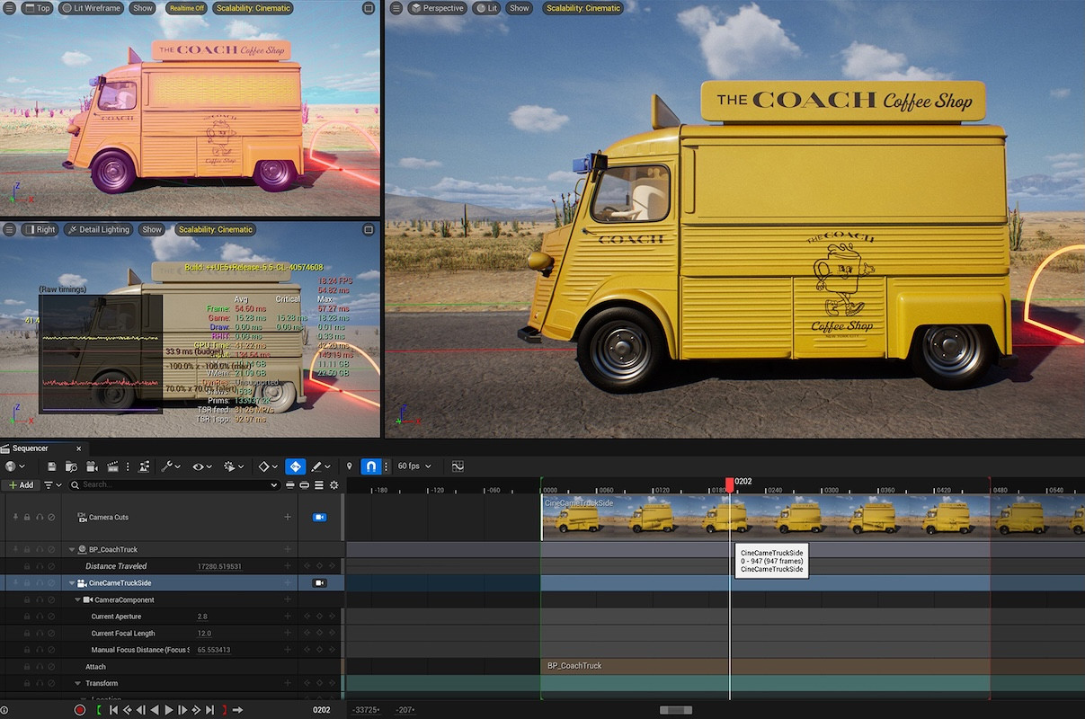Viewport: 1085px width, 719px height.
Task: Collapse the CameraComponent track
Action: click(x=78, y=599)
